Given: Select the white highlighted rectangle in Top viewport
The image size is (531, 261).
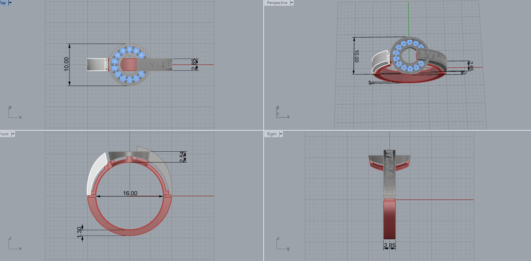Looking at the screenshot, I should click(97, 65).
